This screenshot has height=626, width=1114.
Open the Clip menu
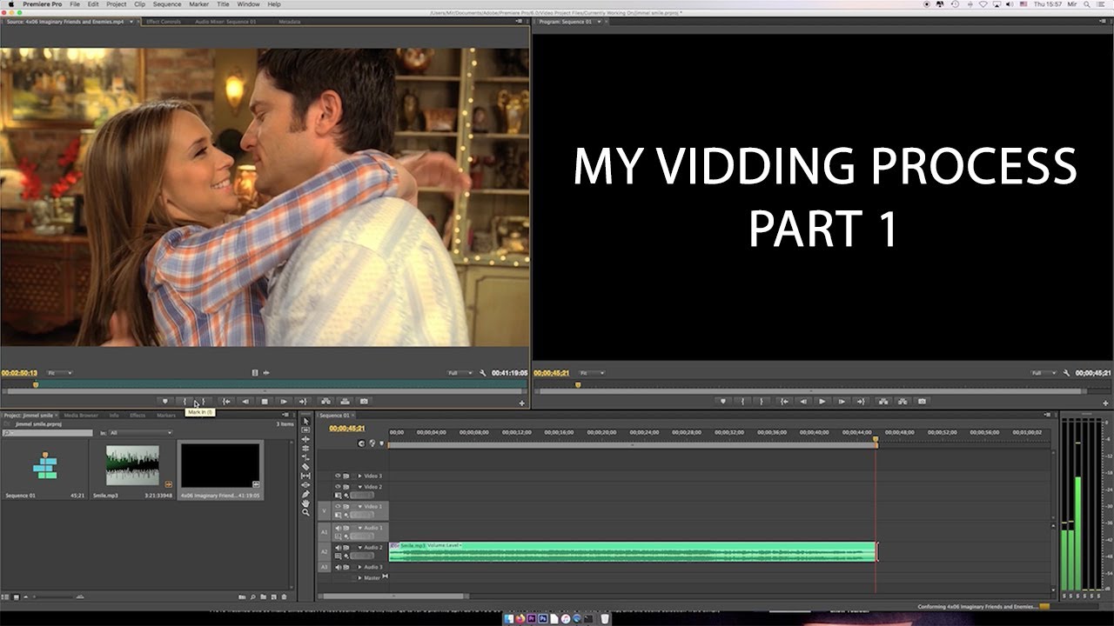139,4
